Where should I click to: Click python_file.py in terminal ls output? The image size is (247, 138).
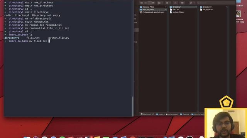point(59,38)
